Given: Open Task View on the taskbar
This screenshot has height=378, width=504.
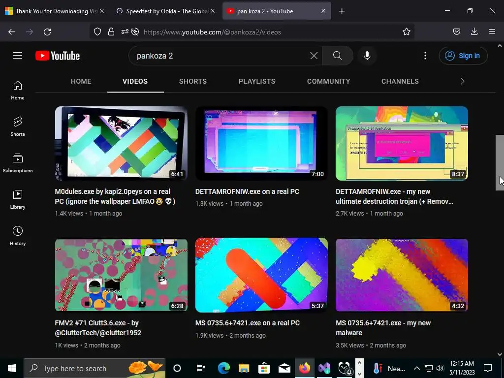Looking at the screenshot, I should [200, 368].
